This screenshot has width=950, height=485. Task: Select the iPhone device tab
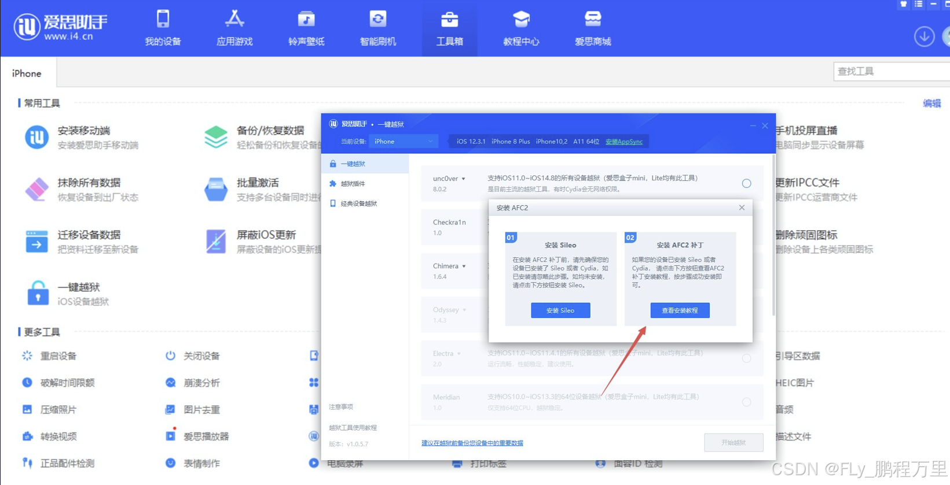[27, 73]
